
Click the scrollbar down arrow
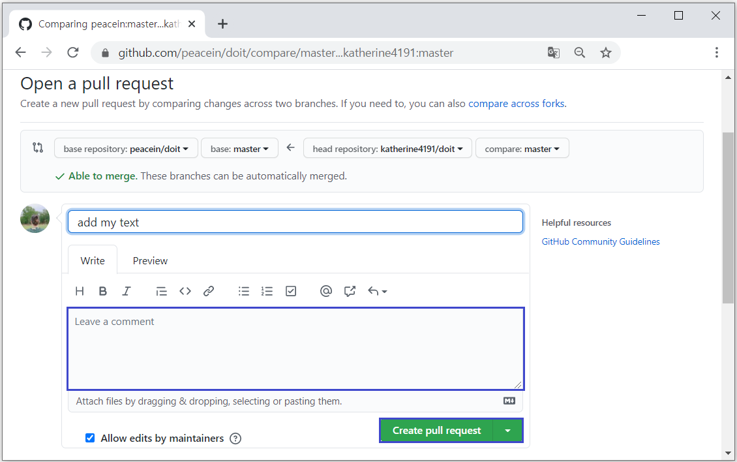pos(728,453)
